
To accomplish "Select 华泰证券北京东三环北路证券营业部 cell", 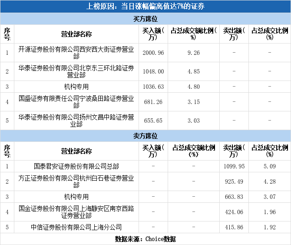I will pos(76,71).
